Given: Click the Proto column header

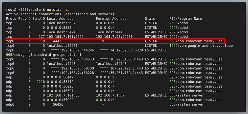Looking at the screenshot, I should point(11,19).
